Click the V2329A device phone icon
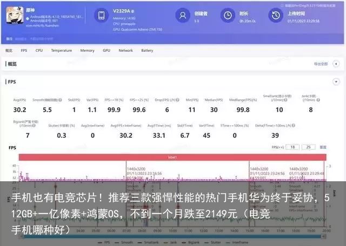Image resolution: width=346 pixels, height=246 pixels. [x=102, y=16]
